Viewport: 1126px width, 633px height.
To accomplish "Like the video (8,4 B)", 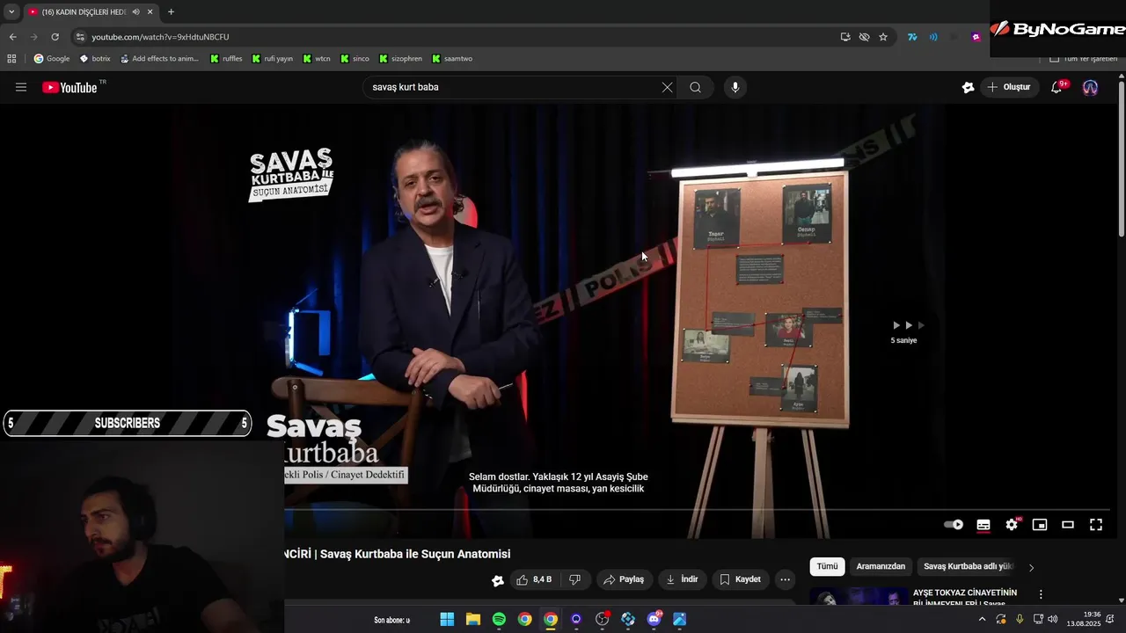I will pos(535,579).
